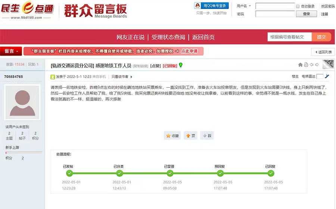336x209 pixels.
Task: Expand the 只看该作者 author filter arrow
Action: coord(131,77)
